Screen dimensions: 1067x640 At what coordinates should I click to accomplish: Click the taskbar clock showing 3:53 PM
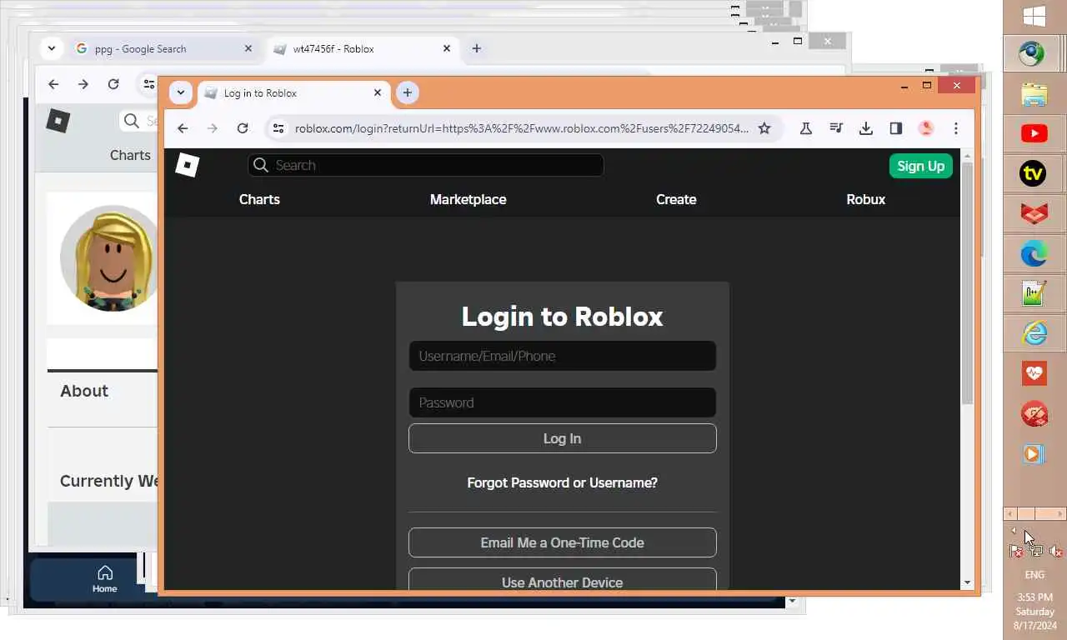click(x=1034, y=611)
